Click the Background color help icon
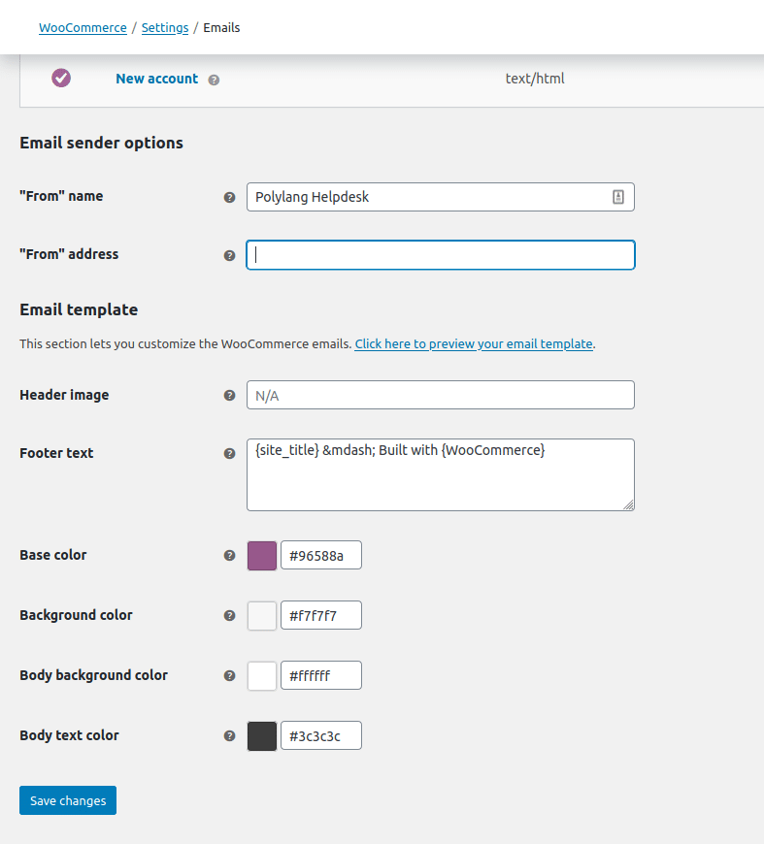Screen dimensions: 764x844 point(229,616)
